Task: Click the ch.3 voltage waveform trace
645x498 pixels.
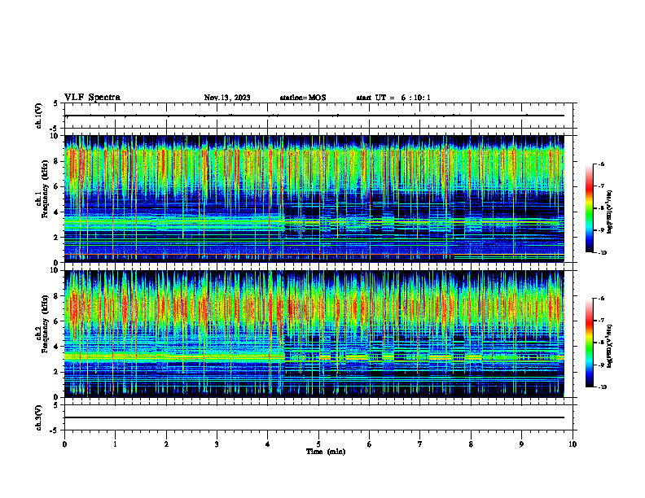Action: (x=314, y=417)
